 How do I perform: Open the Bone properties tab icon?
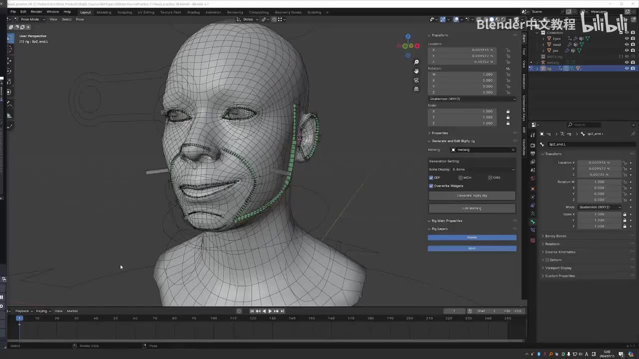(x=533, y=222)
